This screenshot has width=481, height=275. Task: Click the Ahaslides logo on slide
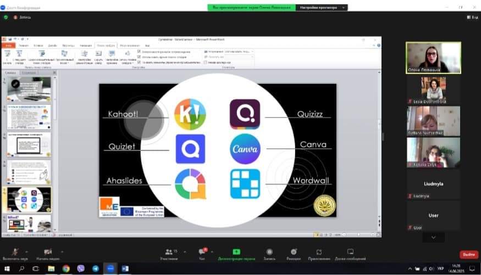coord(191,184)
